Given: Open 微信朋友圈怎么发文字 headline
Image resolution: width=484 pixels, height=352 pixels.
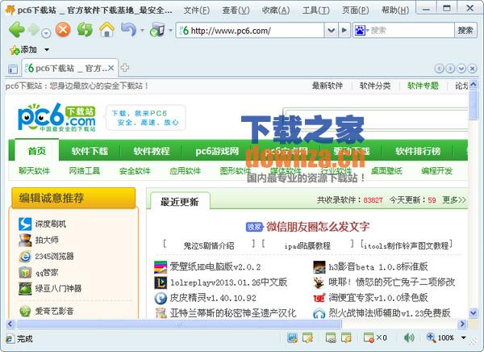Looking at the screenshot, I should click(x=318, y=227).
